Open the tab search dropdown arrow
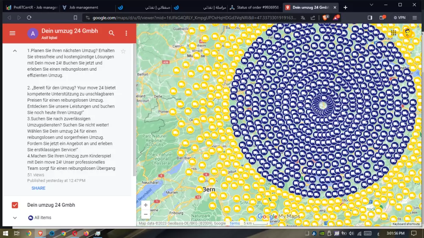Viewport: 424px width, 238px height. click(x=372, y=5)
